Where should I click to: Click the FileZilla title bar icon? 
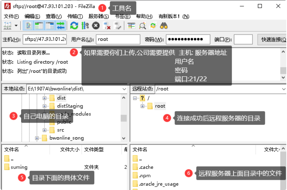pyautogui.click(x=8, y=6)
